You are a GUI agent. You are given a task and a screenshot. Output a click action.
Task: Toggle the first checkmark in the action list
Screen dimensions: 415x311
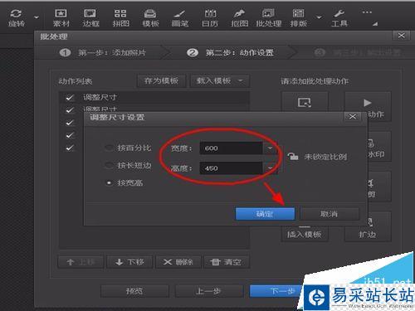coord(70,98)
